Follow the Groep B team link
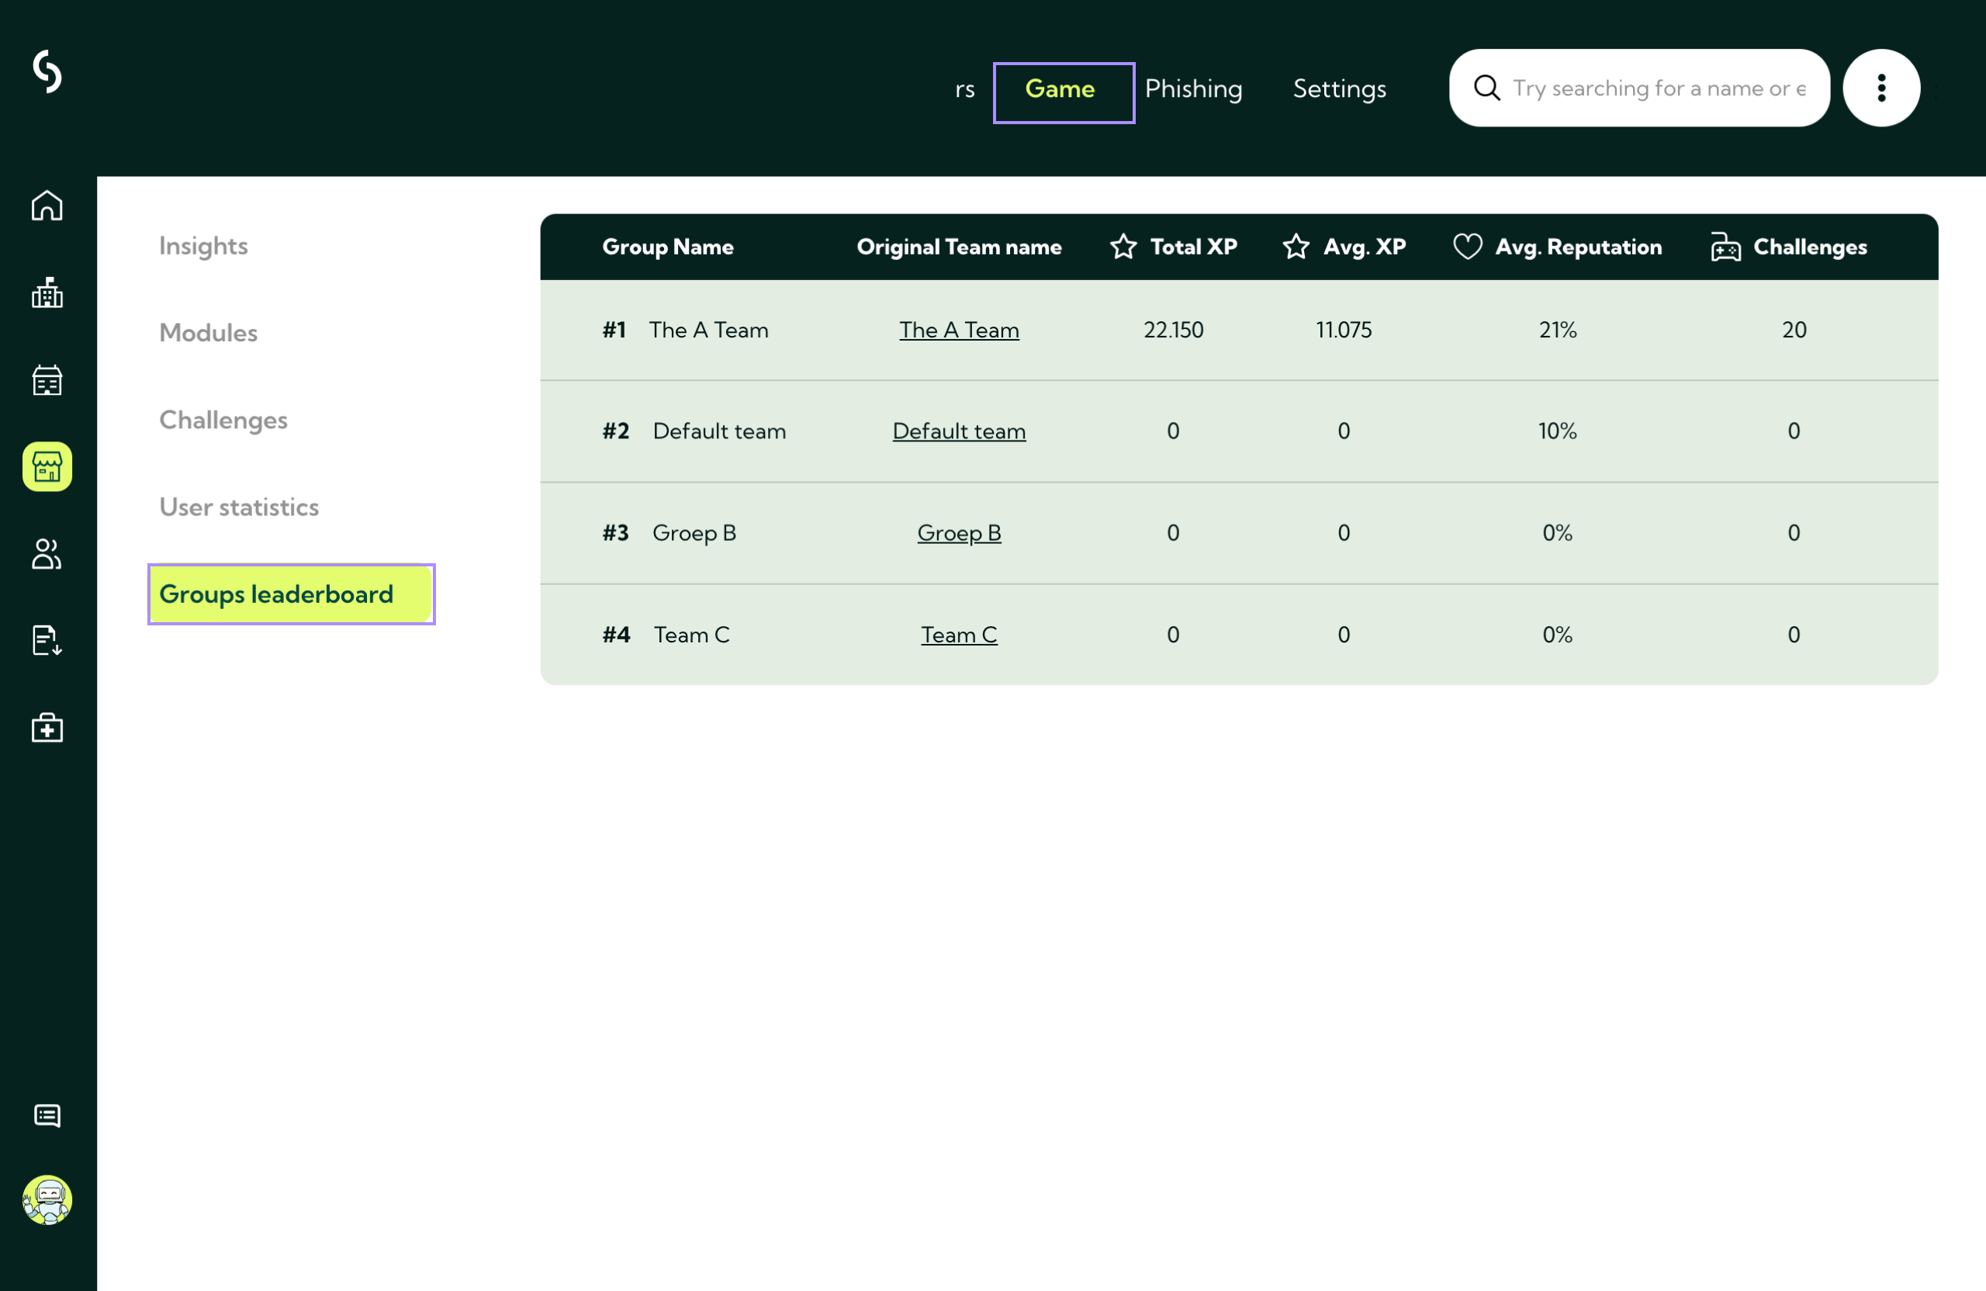Screen dimensions: 1986x1291 [x=958, y=533]
